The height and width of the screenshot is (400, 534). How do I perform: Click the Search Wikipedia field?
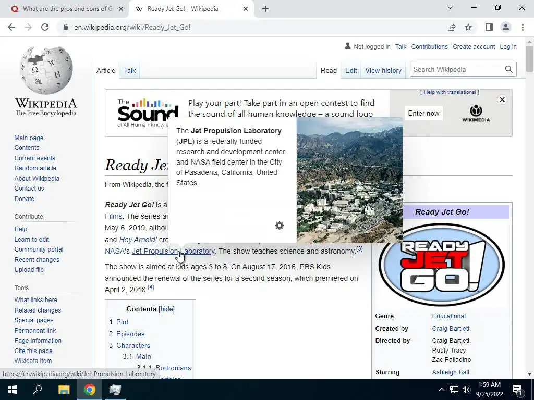pyautogui.click(x=457, y=69)
